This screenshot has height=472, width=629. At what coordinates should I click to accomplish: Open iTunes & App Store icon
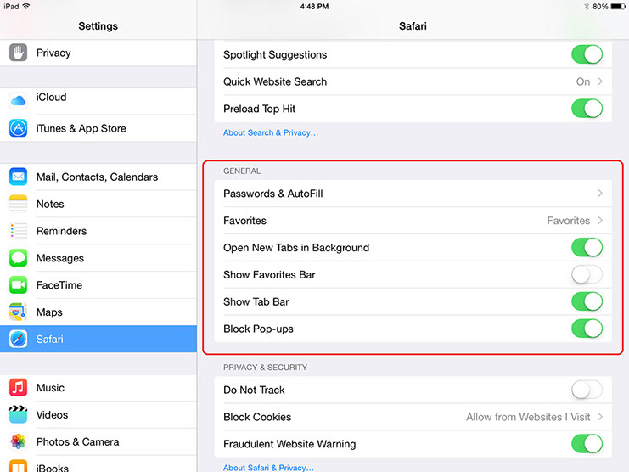point(18,128)
